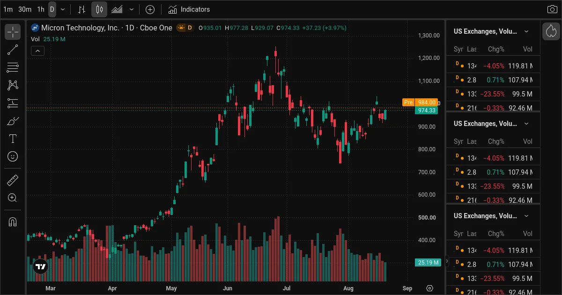Open the forecasting position tool
Viewport: 562px width, 295px height.
13,103
